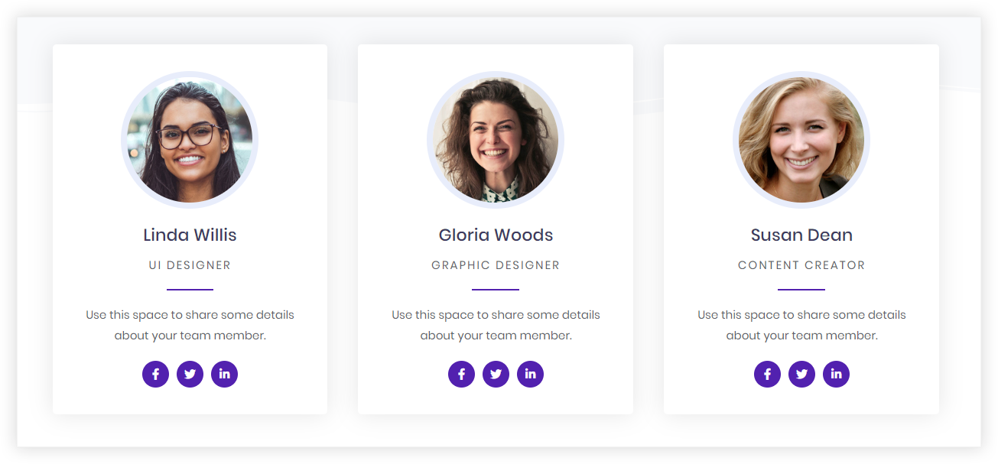The image size is (998, 464).
Task: Click the Graphic Designer job title
Action: tap(496, 265)
